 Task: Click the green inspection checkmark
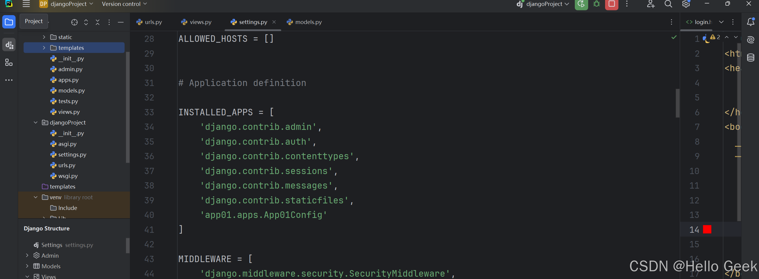(x=674, y=37)
